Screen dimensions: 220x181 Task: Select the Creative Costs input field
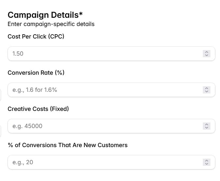[x=99, y=126]
